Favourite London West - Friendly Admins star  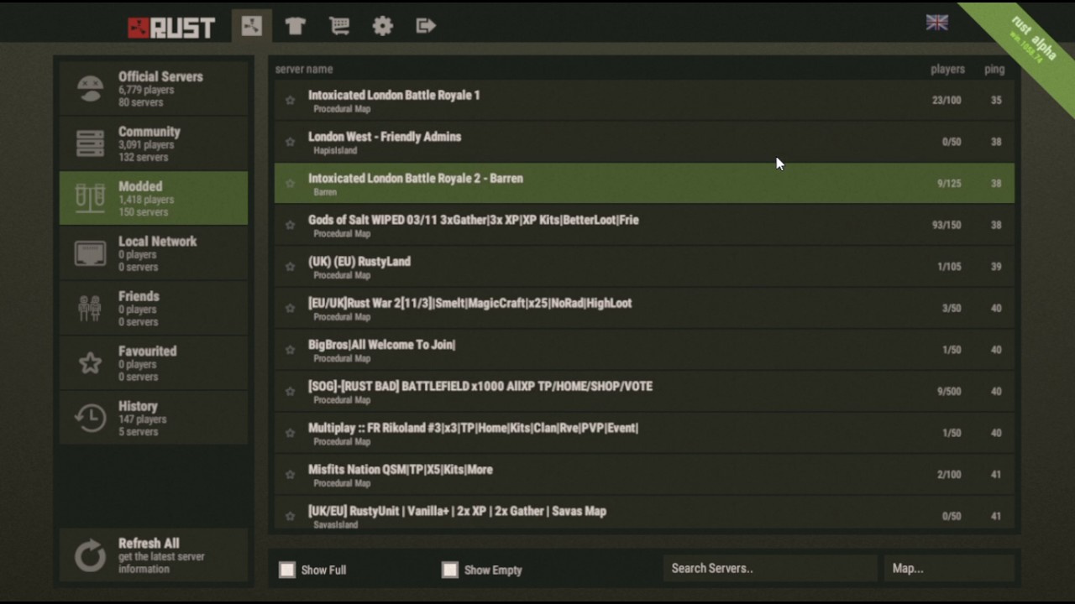[290, 142]
